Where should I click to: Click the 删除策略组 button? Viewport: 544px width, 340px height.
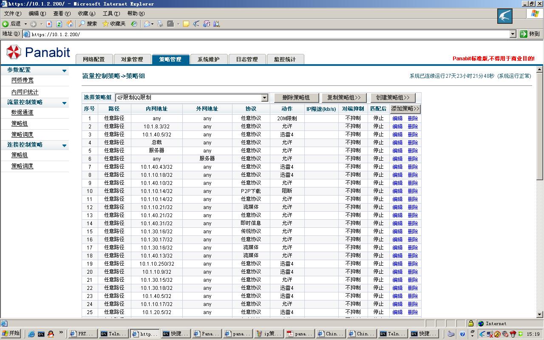tap(297, 98)
